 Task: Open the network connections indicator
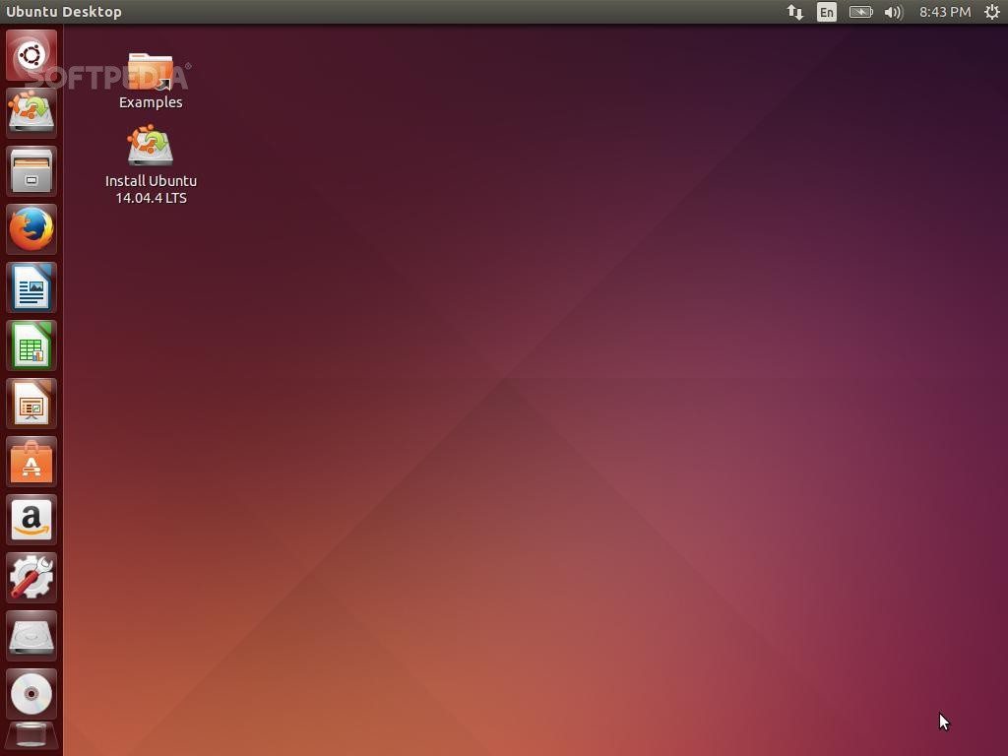tap(795, 12)
